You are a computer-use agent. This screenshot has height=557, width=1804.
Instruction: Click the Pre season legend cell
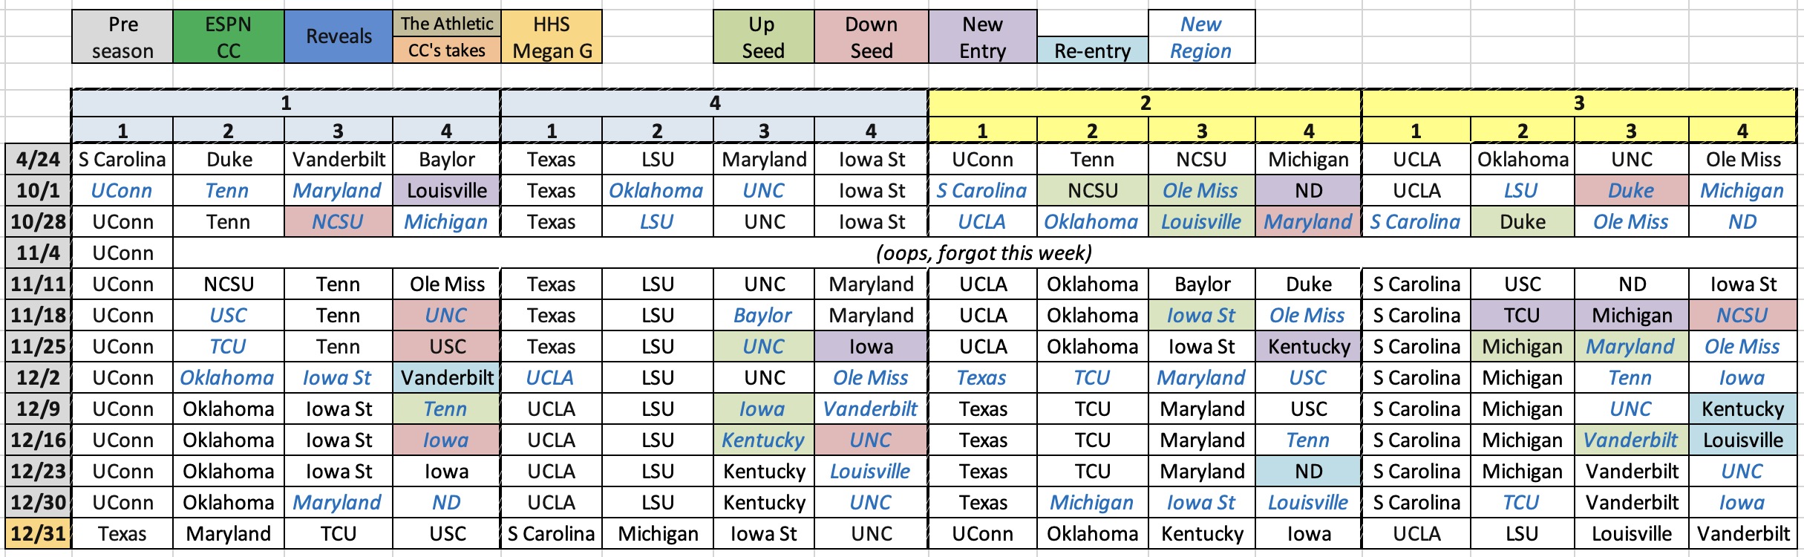[x=122, y=37]
